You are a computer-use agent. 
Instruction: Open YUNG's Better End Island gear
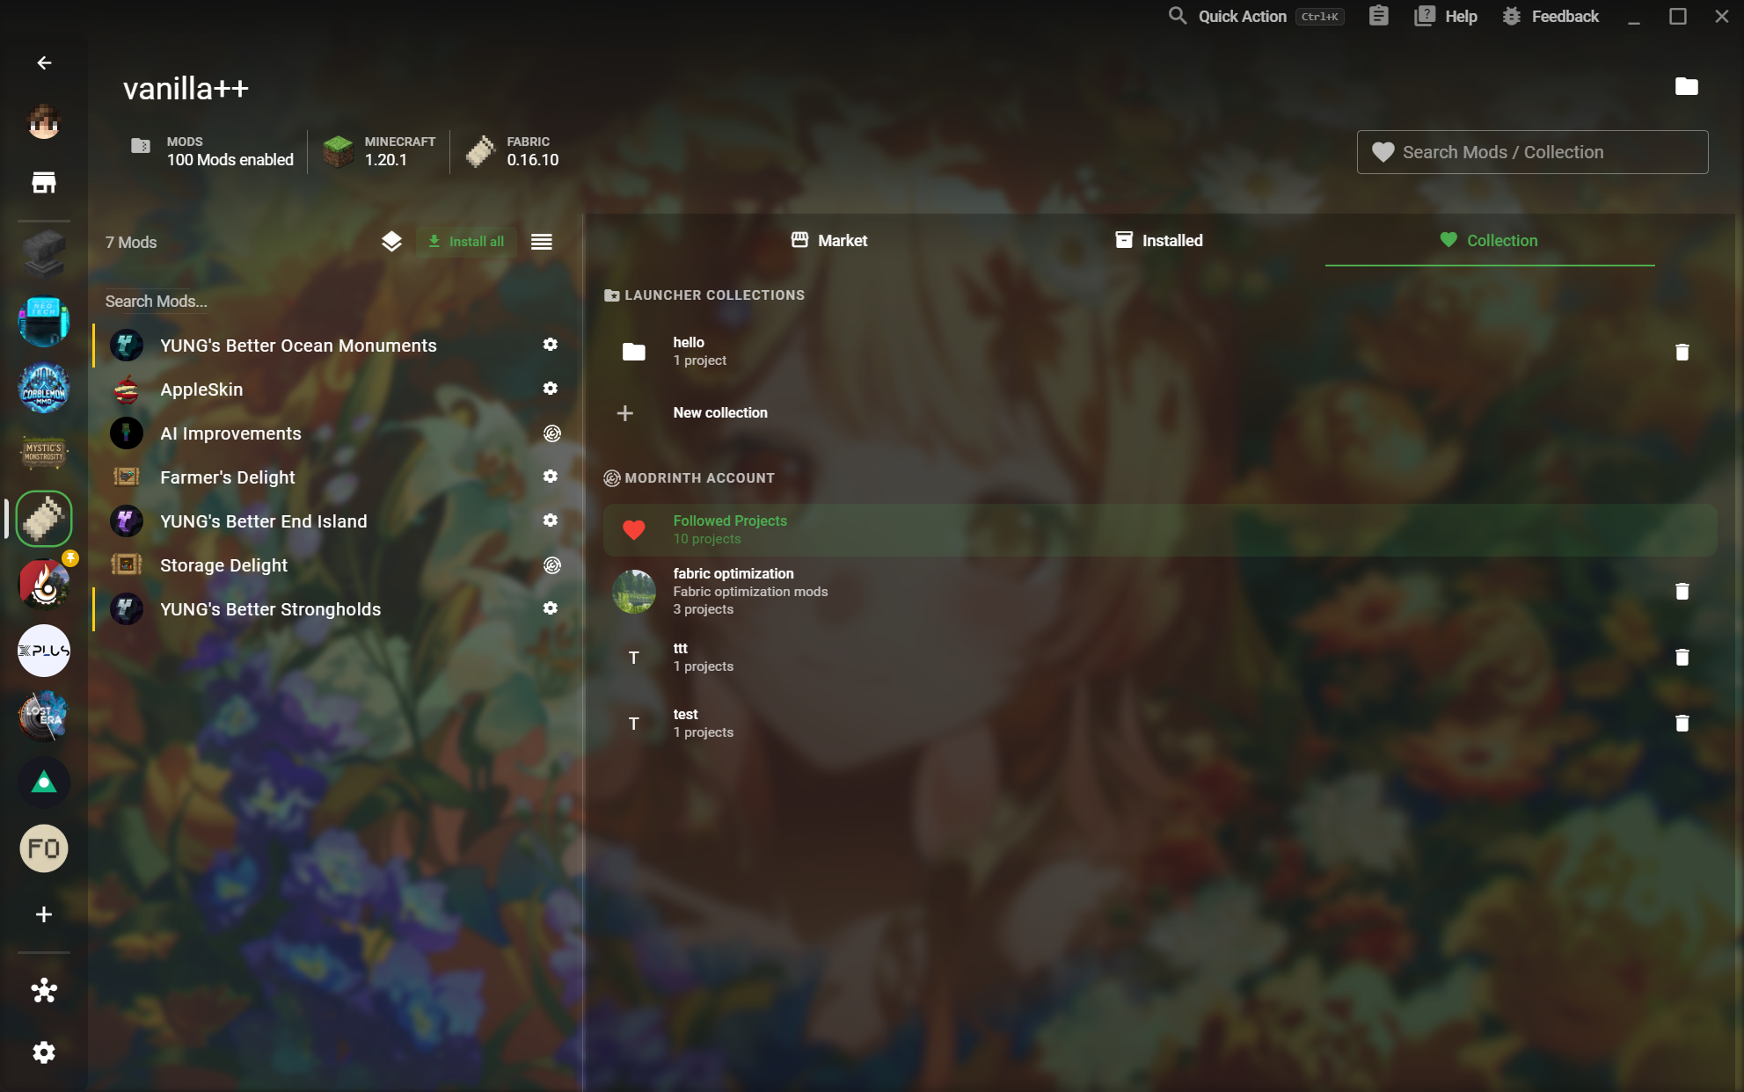[x=551, y=521]
